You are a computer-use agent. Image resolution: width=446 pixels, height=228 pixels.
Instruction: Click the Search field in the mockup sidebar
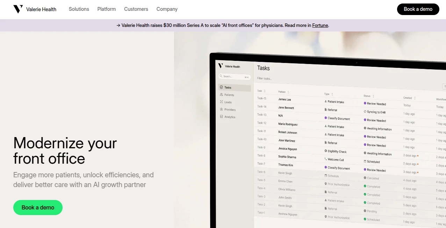coord(235,76)
